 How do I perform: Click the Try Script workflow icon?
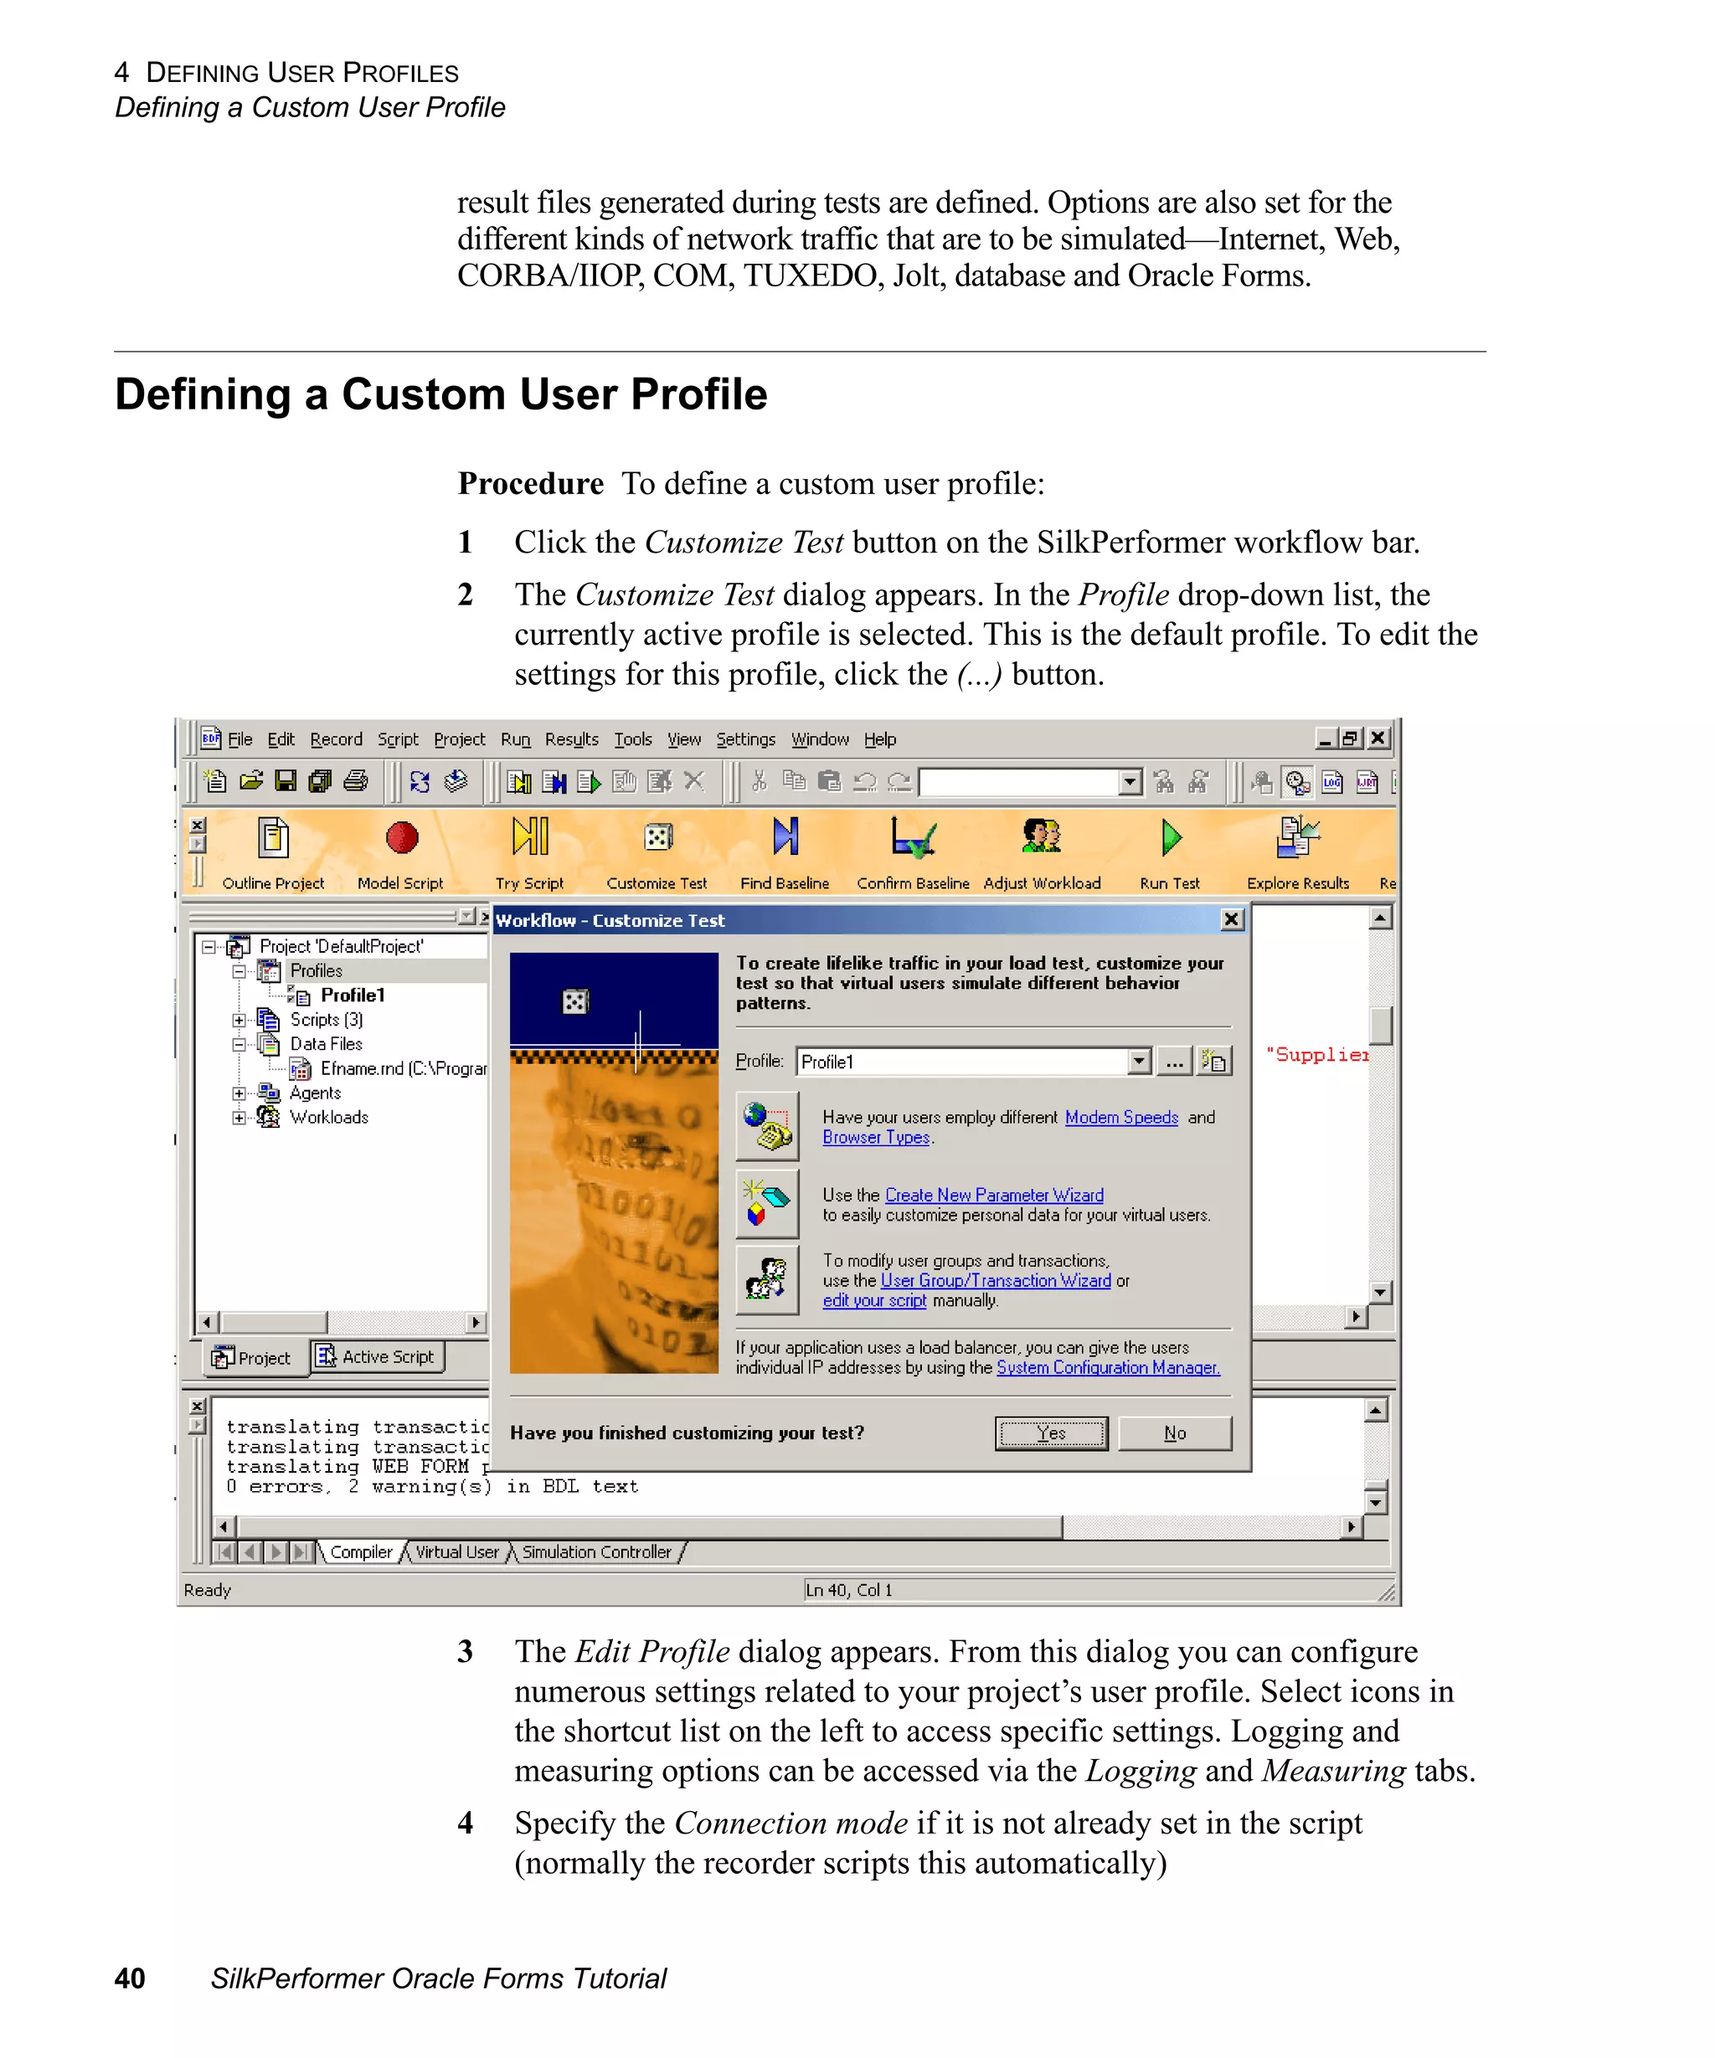pyautogui.click(x=530, y=837)
